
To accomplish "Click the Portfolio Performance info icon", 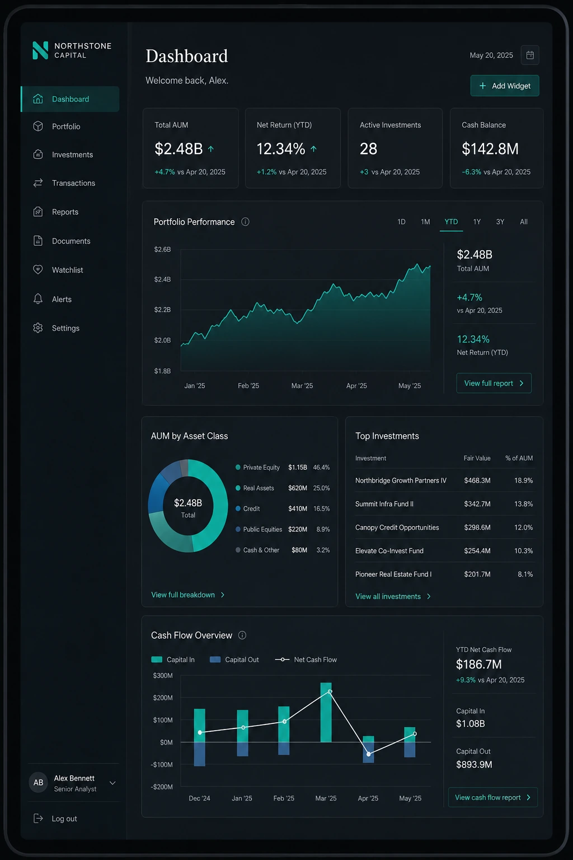I will (245, 222).
